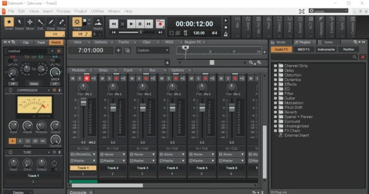Open Track 2 output Master dropdown
Image resolution: width=369 pixels, height=194 pixels.
(x=113, y=161)
